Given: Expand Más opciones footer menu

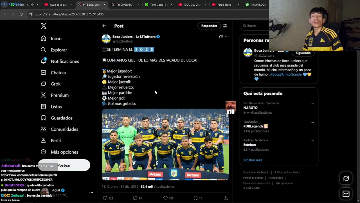Looking at the screenshot, I should click(x=284, y=183).
